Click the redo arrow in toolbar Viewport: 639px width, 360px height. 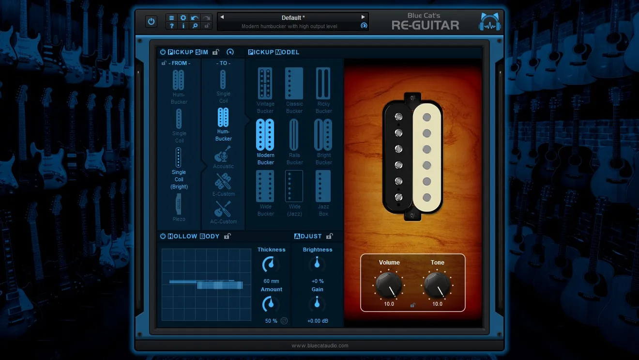(x=207, y=18)
